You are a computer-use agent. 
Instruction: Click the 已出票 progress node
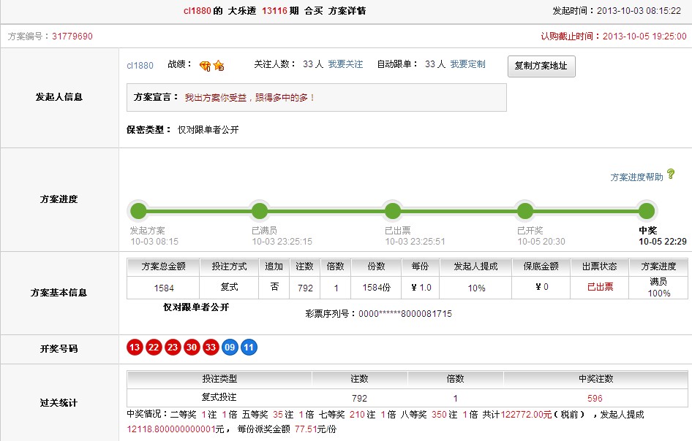(x=393, y=211)
